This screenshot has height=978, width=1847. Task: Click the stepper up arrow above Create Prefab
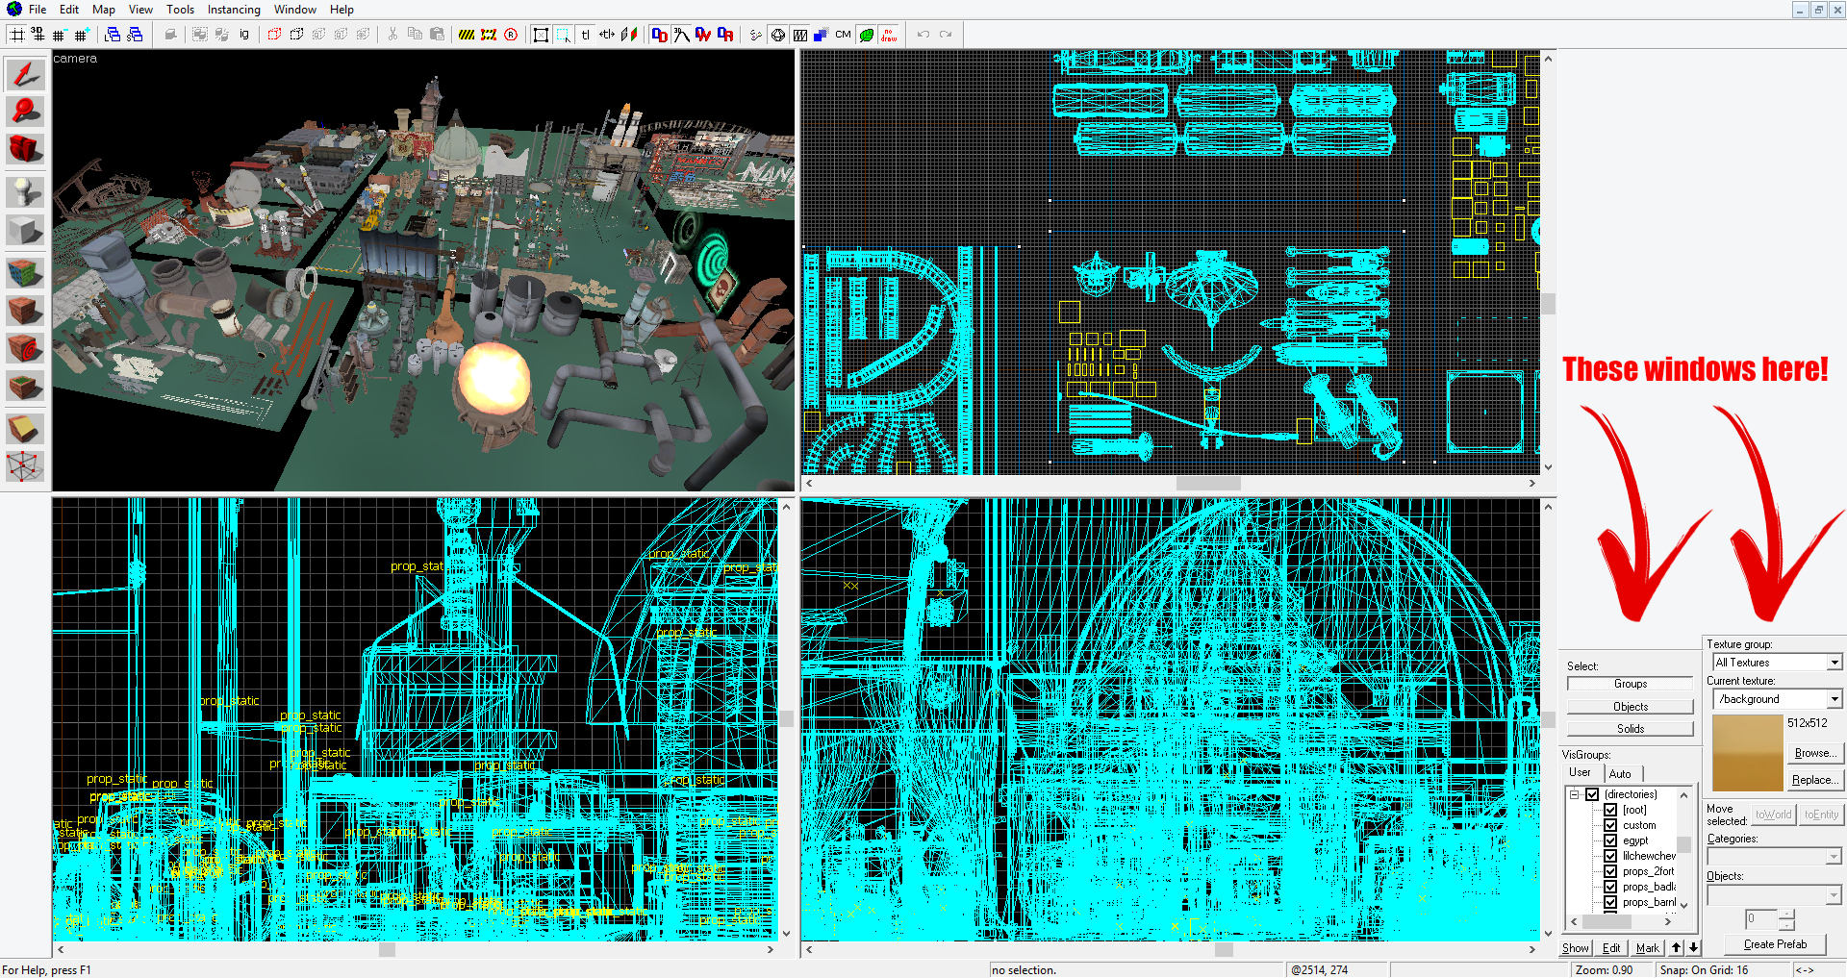pos(1786,914)
